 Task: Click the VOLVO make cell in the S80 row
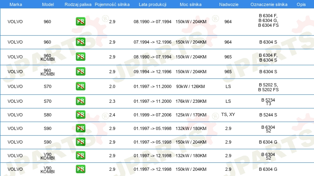coord(15,115)
